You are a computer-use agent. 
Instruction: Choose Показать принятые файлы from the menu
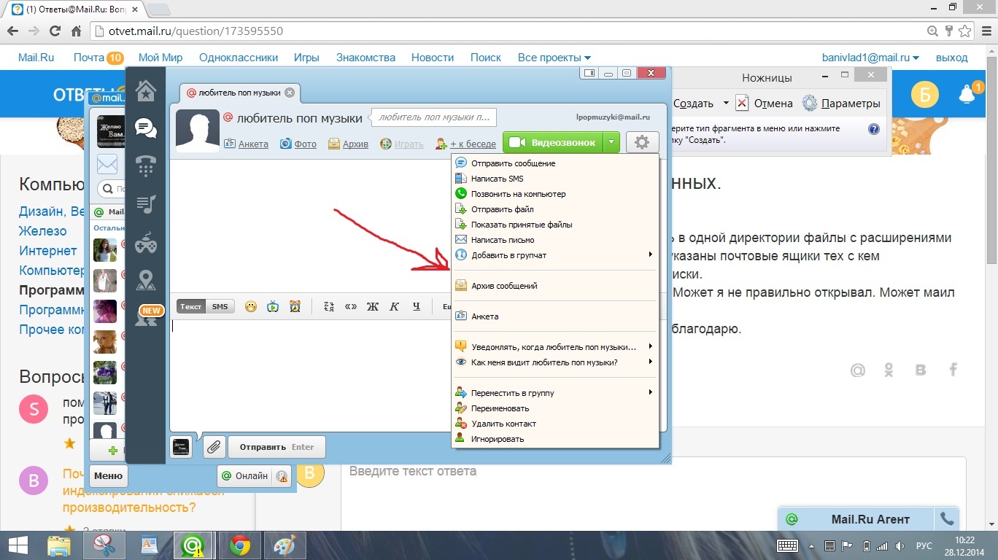[555, 225]
